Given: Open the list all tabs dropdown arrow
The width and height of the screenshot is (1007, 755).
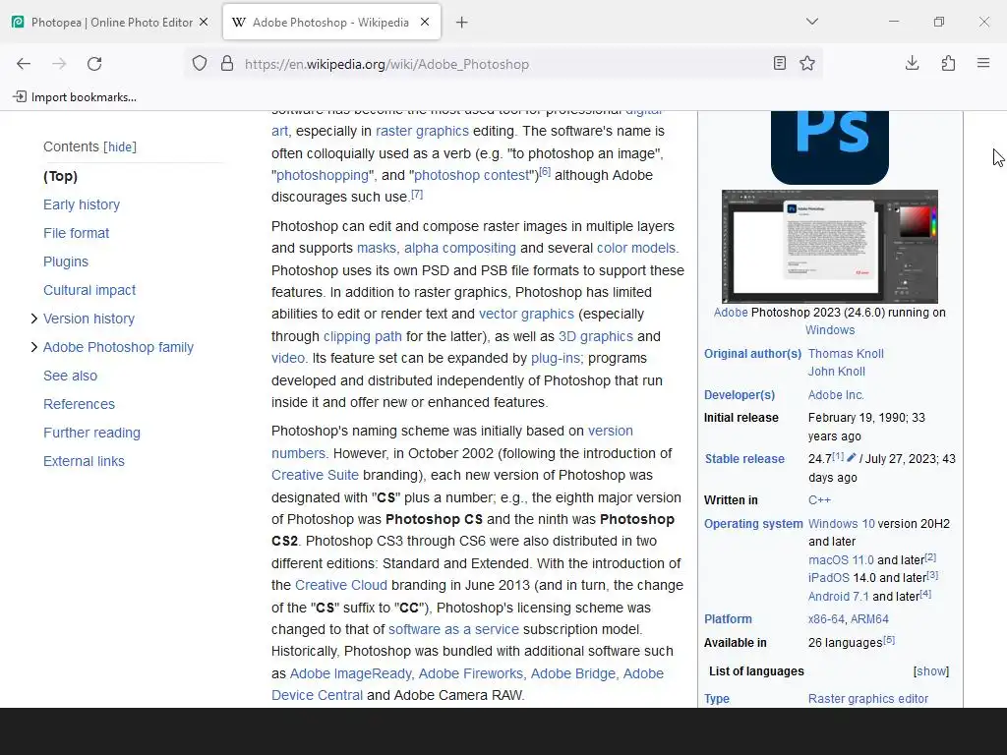Looking at the screenshot, I should (x=811, y=22).
